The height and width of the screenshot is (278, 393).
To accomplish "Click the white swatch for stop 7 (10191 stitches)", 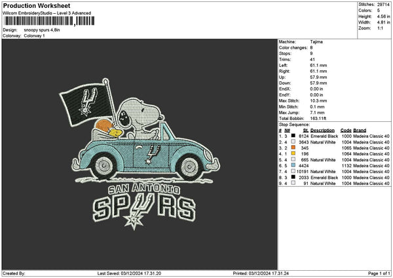I will (x=293, y=171).
